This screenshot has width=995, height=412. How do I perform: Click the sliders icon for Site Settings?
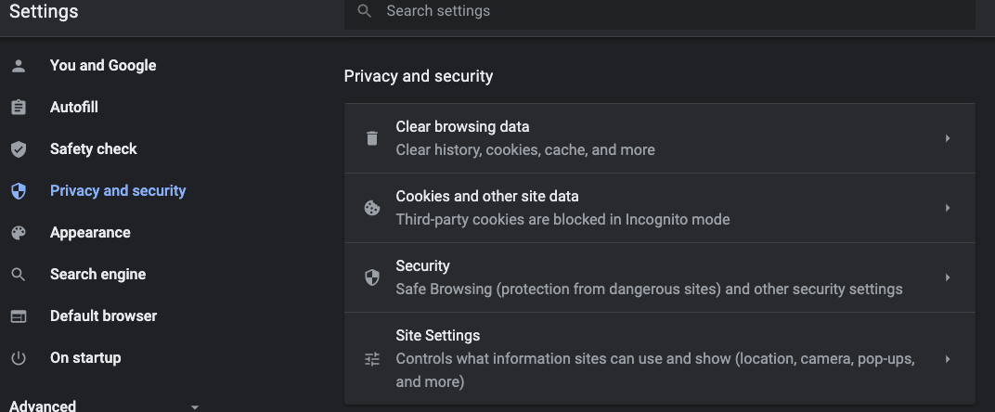[372, 359]
